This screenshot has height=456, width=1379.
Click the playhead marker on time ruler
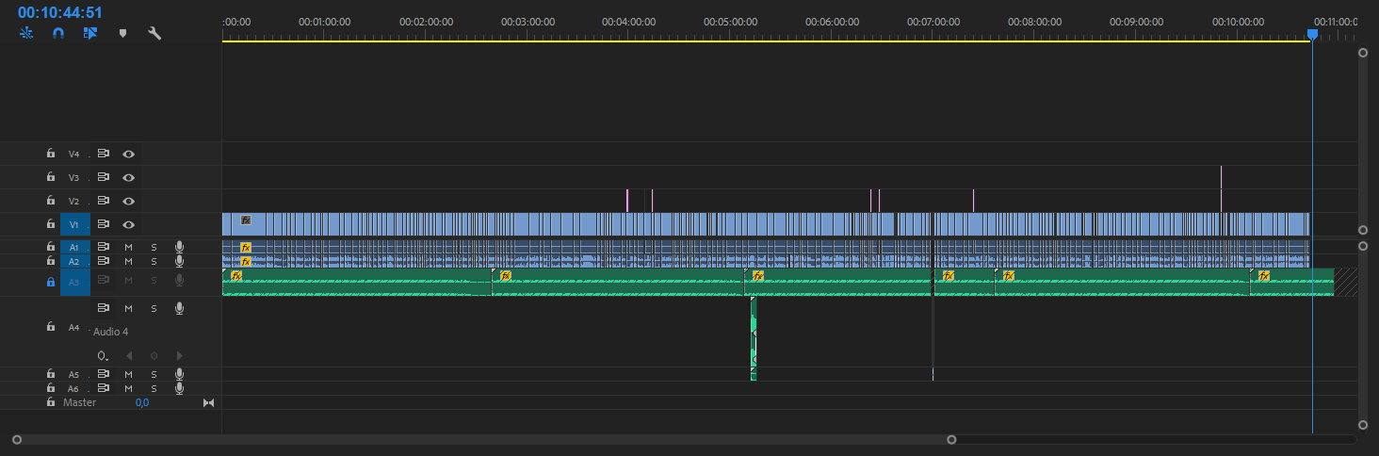(1312, 34)
